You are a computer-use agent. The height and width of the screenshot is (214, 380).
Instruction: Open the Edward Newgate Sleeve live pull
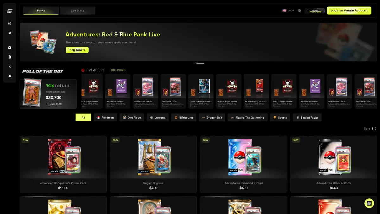pyautogui.click(x=201, y=91)
